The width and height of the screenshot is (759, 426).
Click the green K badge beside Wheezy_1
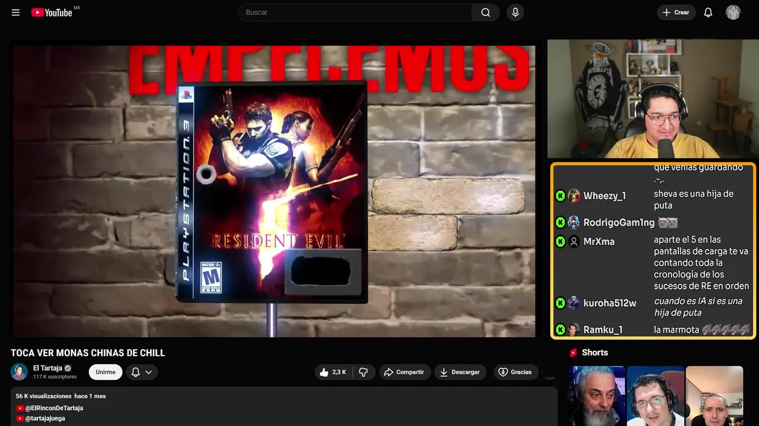(560, 196)
